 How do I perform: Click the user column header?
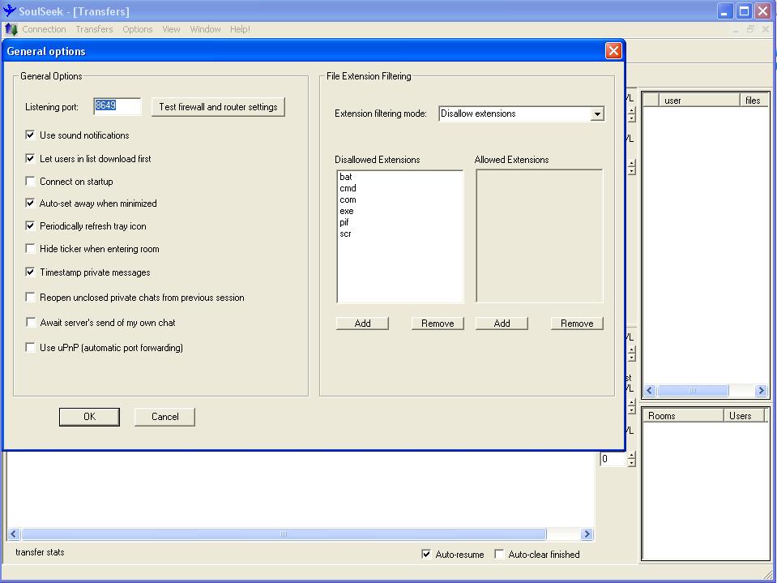tap(699, 101)
